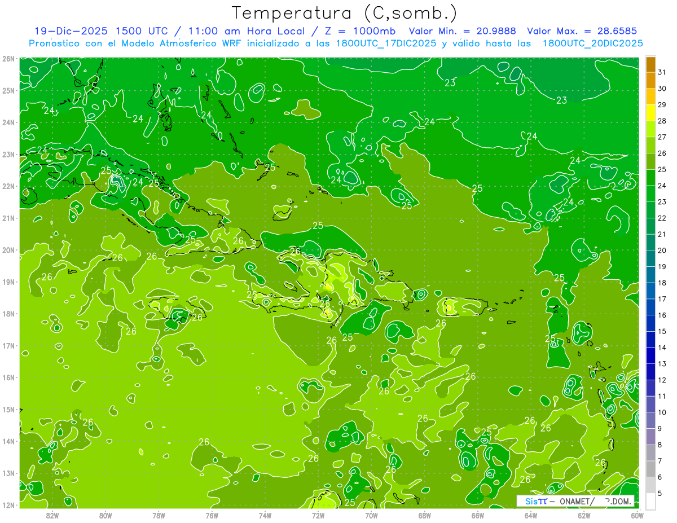The image size is (677, 523).
Task: Click the "15N" latitude label
Action: tap(8, 409)
